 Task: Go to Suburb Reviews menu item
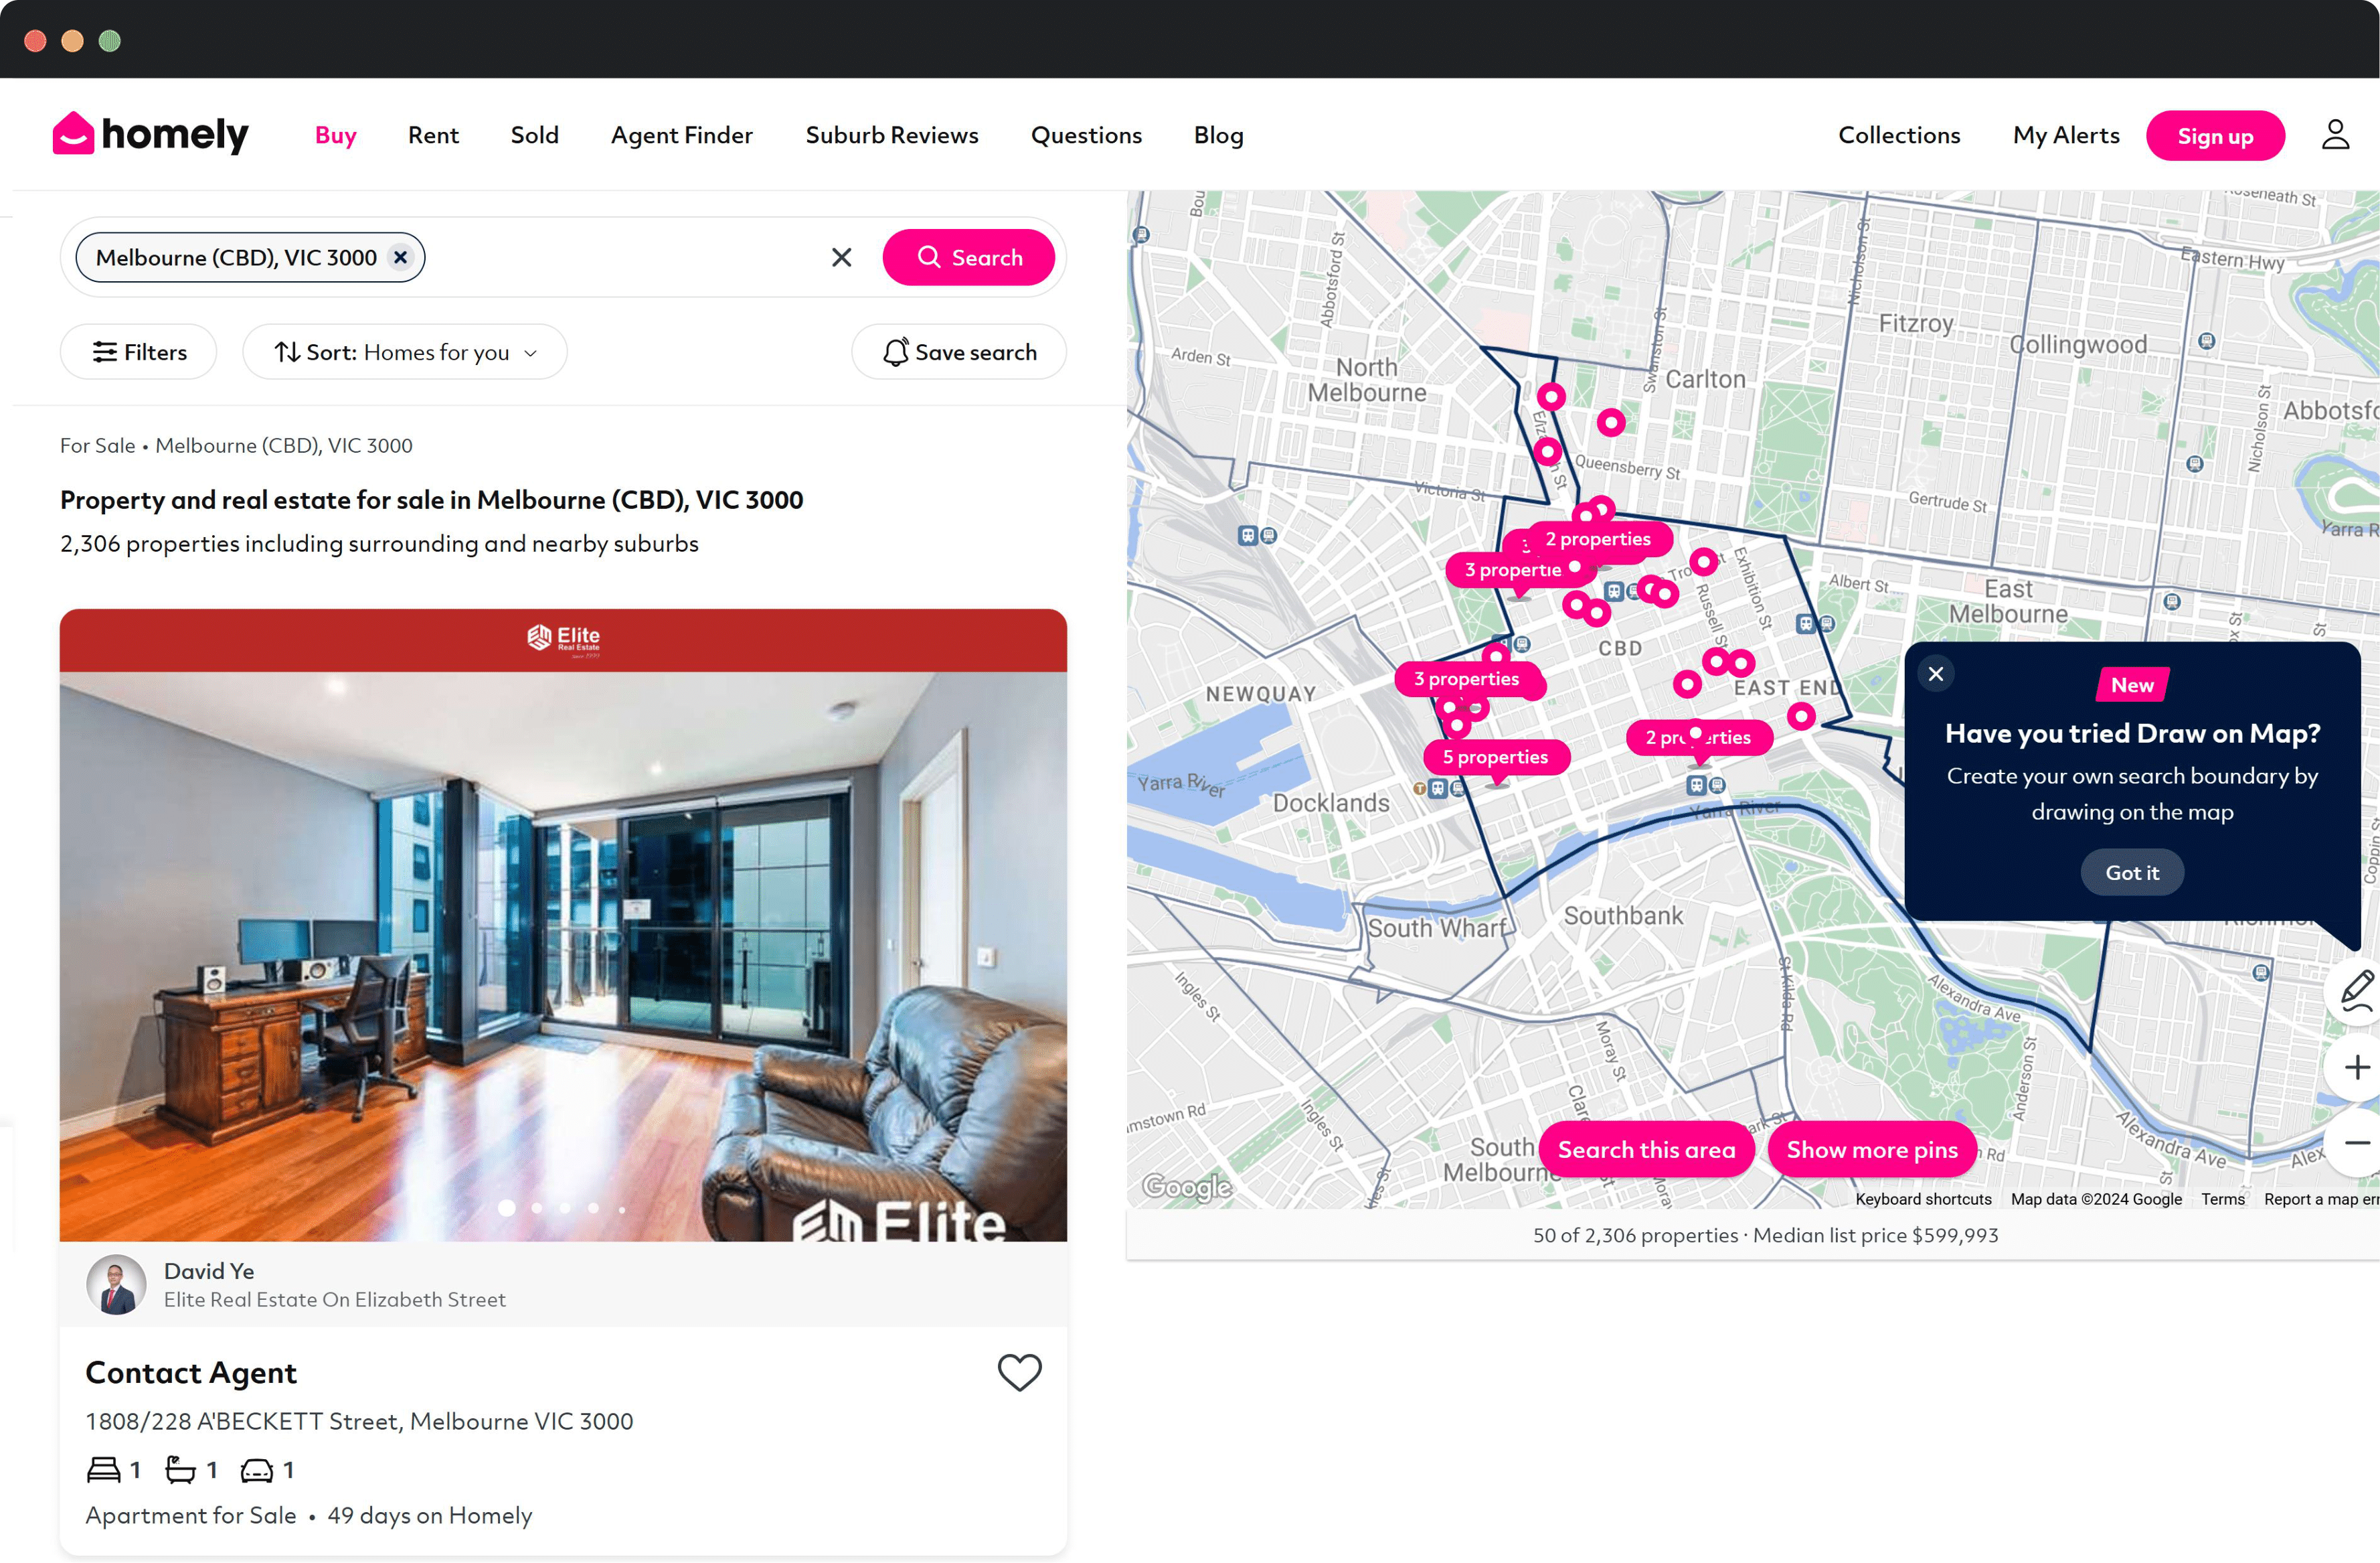891,135
